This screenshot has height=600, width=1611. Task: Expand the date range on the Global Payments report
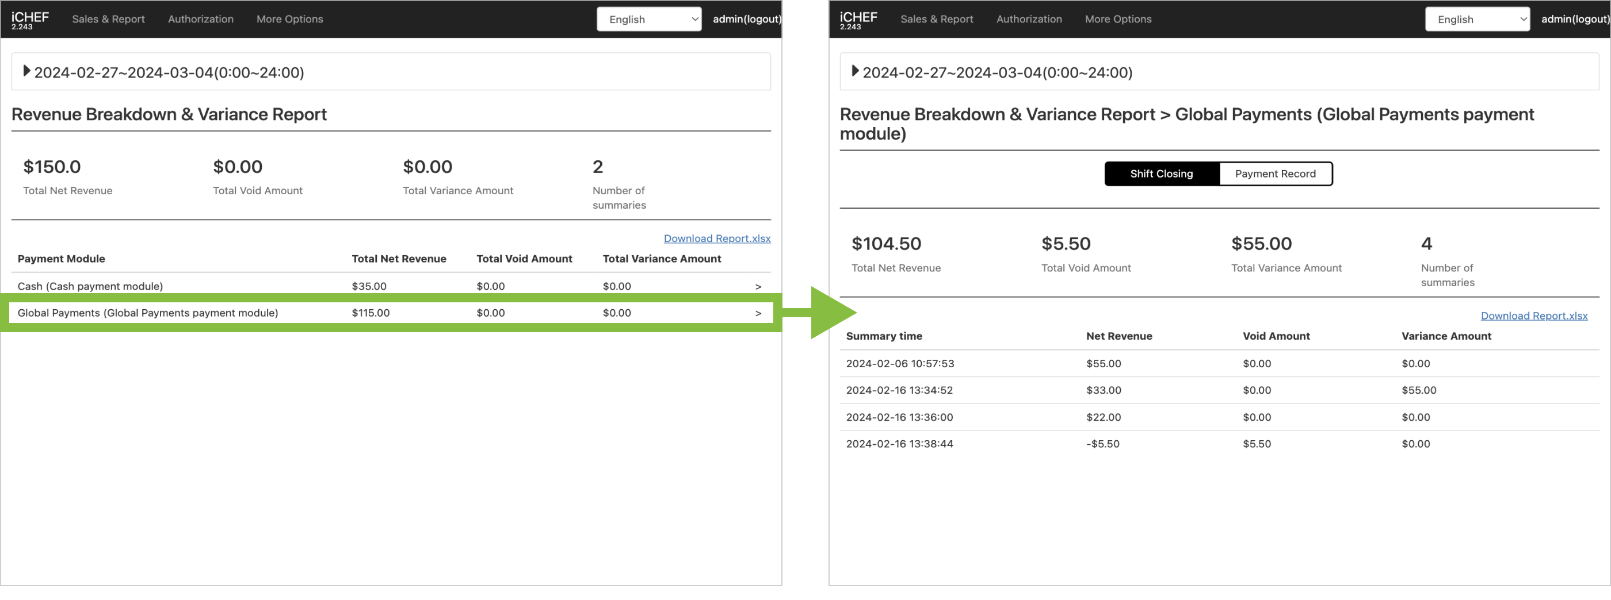pyautogui.click(x=856, y=71)
